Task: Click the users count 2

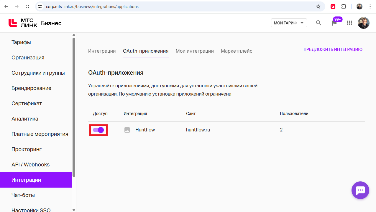Action: (281, 130)
